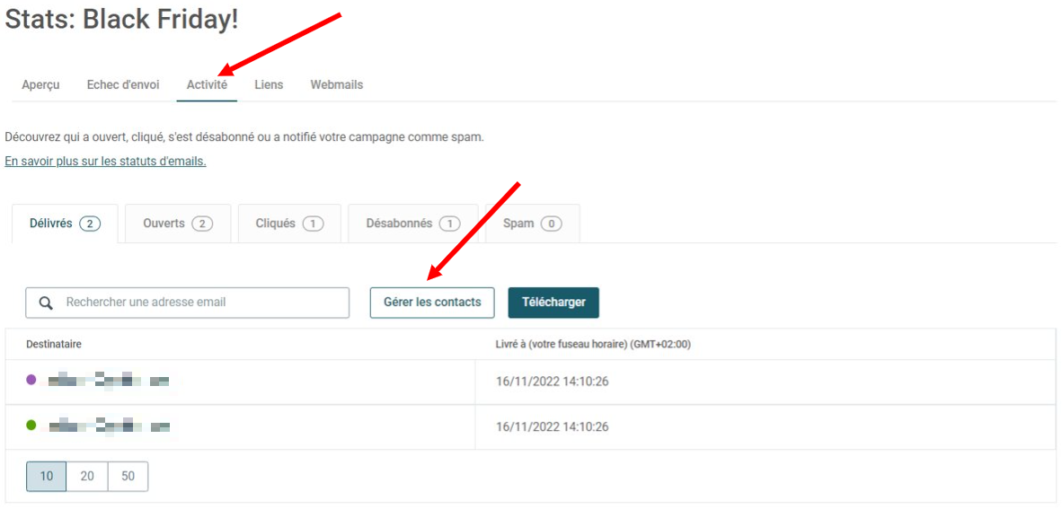This screenshot has width=1062, height=509.
Task: Switch to the Echec d'envoi tab
Action: tap(122, 85)
